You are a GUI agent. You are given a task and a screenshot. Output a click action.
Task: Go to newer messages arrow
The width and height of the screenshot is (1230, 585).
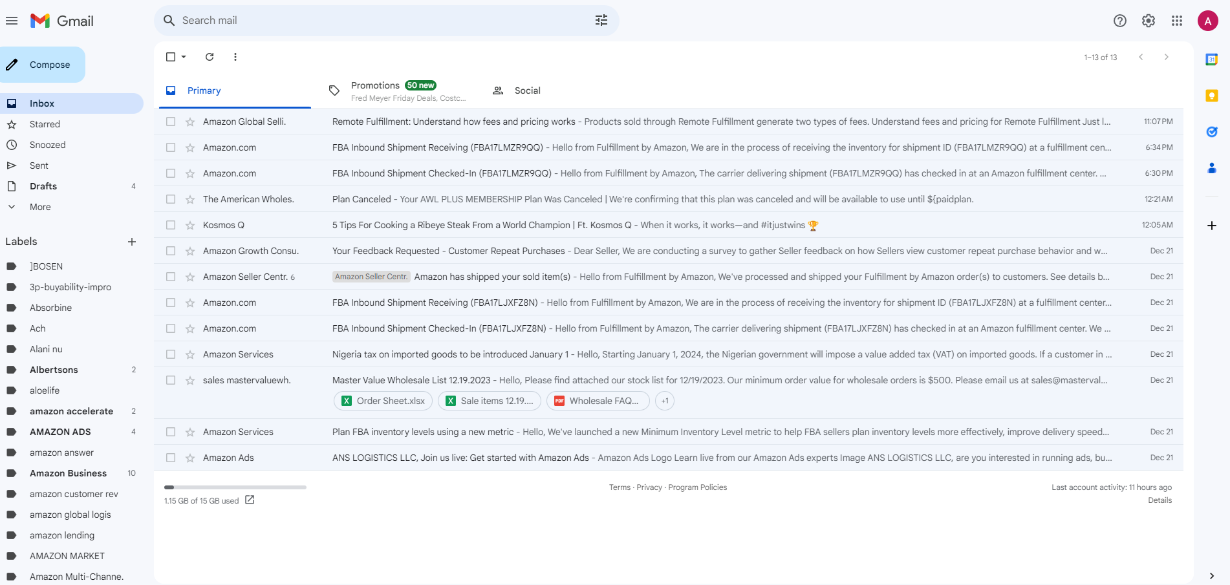point(1141,57)
